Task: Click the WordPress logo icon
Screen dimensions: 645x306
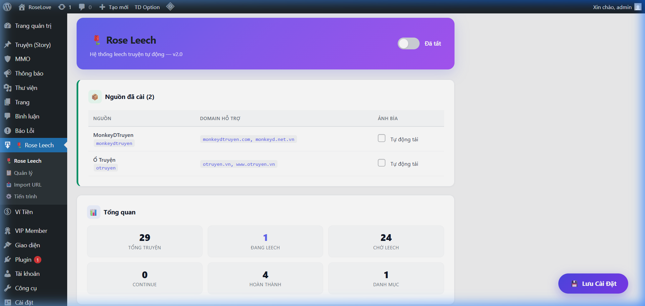Action: tap(7, 7)
